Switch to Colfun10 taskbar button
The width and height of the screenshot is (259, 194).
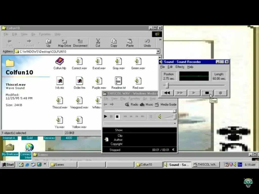point(149,164)
